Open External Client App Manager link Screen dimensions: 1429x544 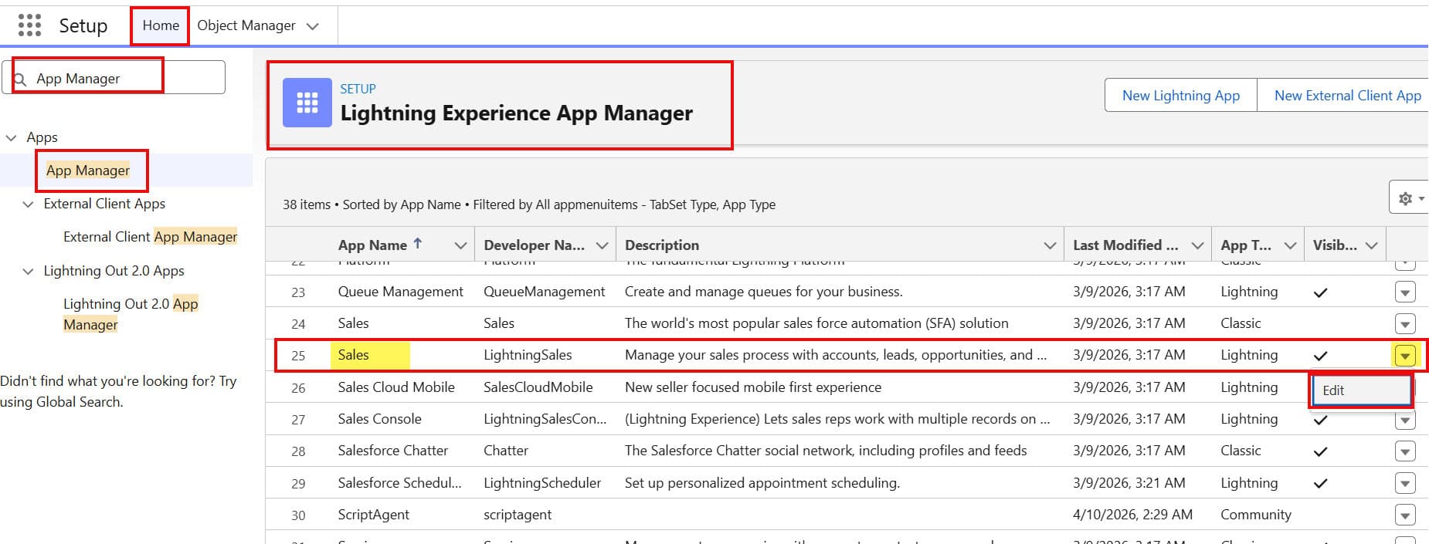tap(151, 237)
